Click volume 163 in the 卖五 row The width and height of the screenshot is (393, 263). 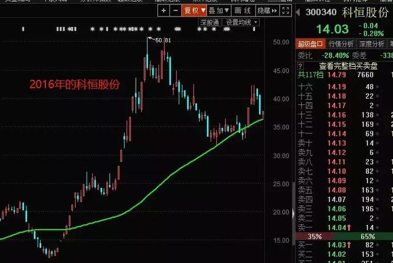367,190
